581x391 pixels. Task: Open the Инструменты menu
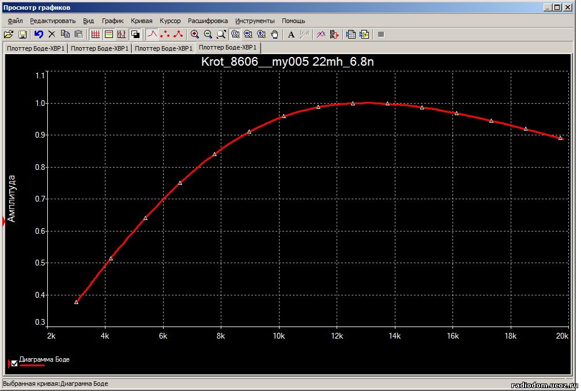tap(255, 21)
